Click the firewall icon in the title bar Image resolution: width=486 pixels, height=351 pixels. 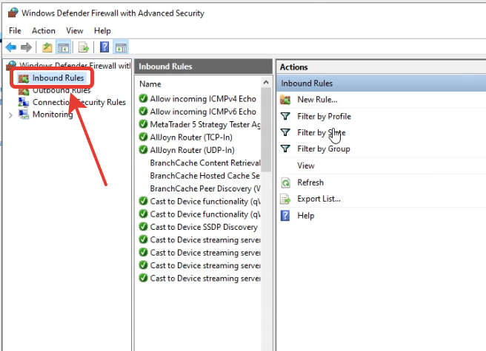[13, 13]
